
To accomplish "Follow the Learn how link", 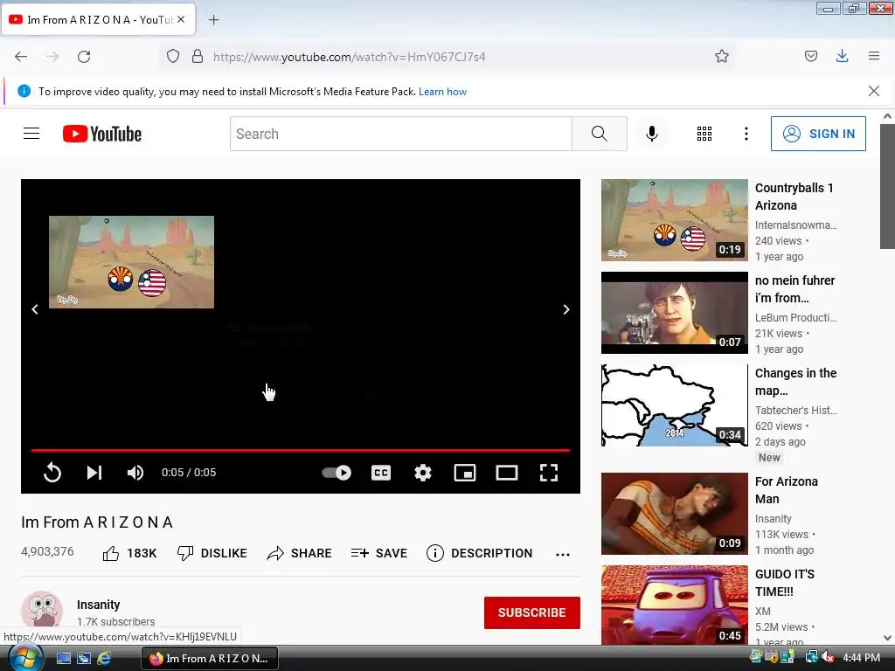I will (442, 91).
